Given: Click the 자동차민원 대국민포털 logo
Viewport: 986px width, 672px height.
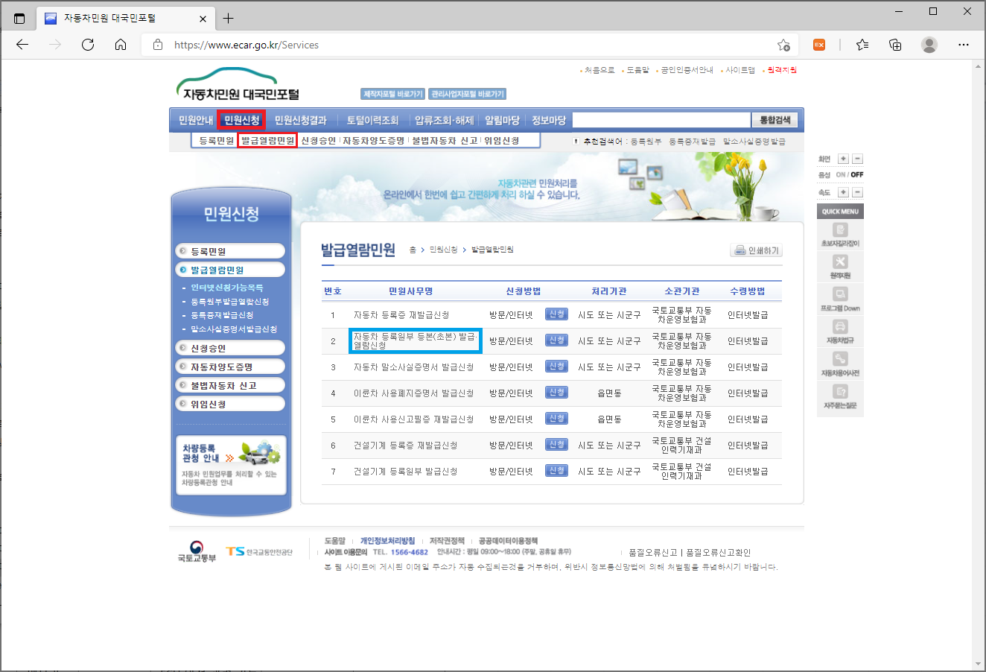Looking at the screenshot, I should 237,83.
